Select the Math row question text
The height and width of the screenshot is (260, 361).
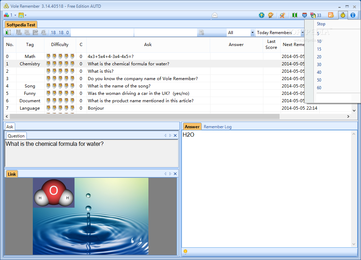[110, 57]
